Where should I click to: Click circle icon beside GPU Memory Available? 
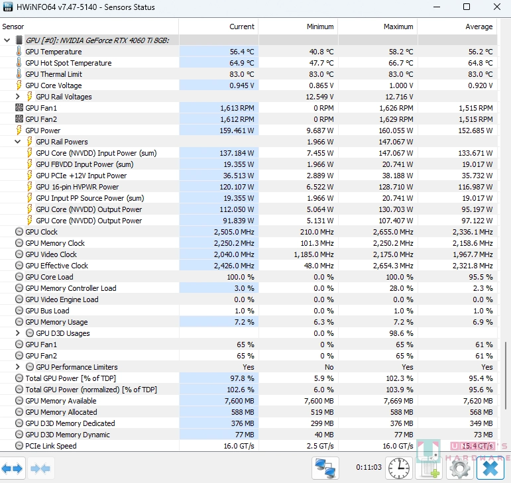(x=19, y=401)
